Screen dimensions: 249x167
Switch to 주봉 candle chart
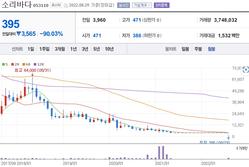point(198,49)
